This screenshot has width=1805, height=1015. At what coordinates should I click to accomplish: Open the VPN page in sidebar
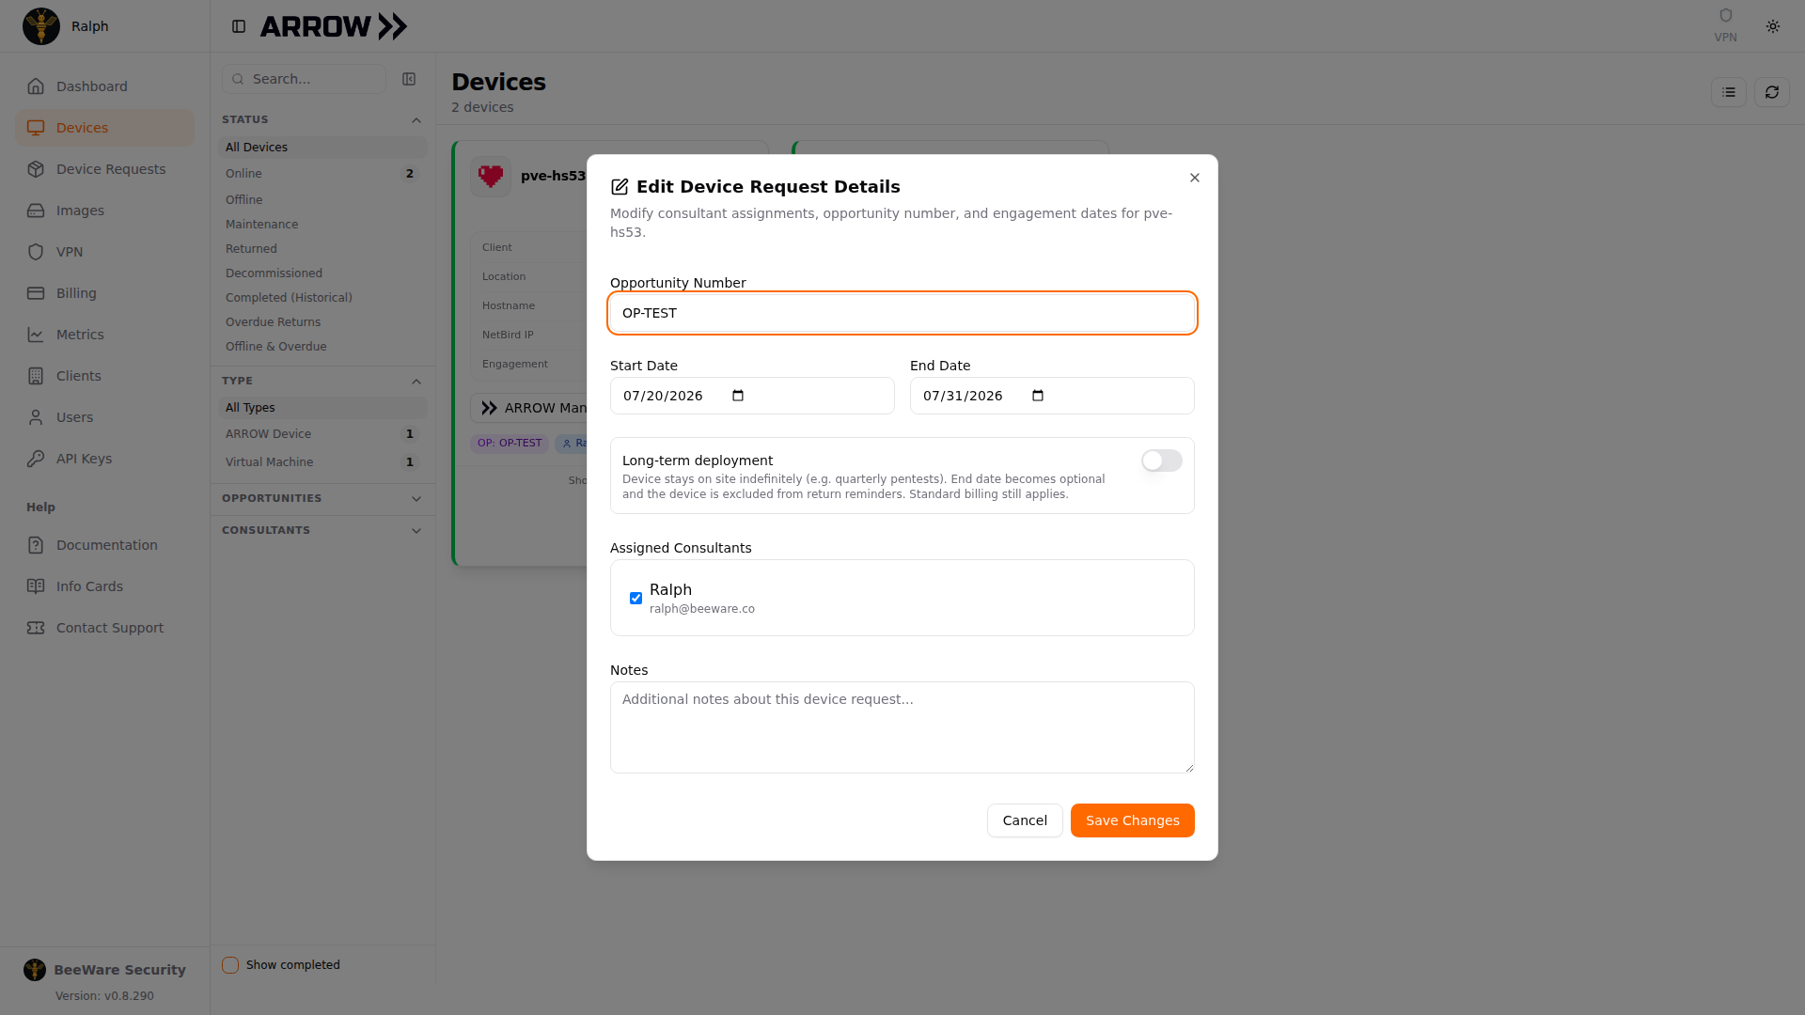(104, 252)
